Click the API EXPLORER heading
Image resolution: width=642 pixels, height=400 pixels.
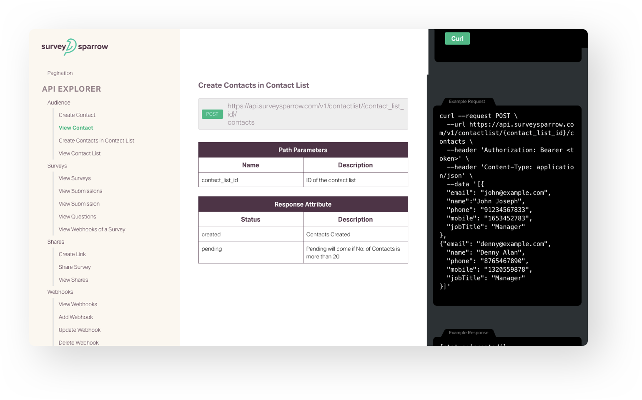pyautogui.click(x=71, y=89)
